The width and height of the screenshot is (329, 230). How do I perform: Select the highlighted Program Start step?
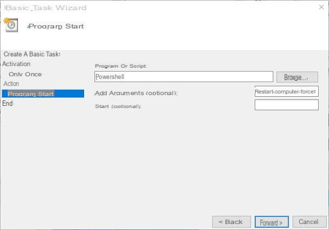[x=43, y=94]
